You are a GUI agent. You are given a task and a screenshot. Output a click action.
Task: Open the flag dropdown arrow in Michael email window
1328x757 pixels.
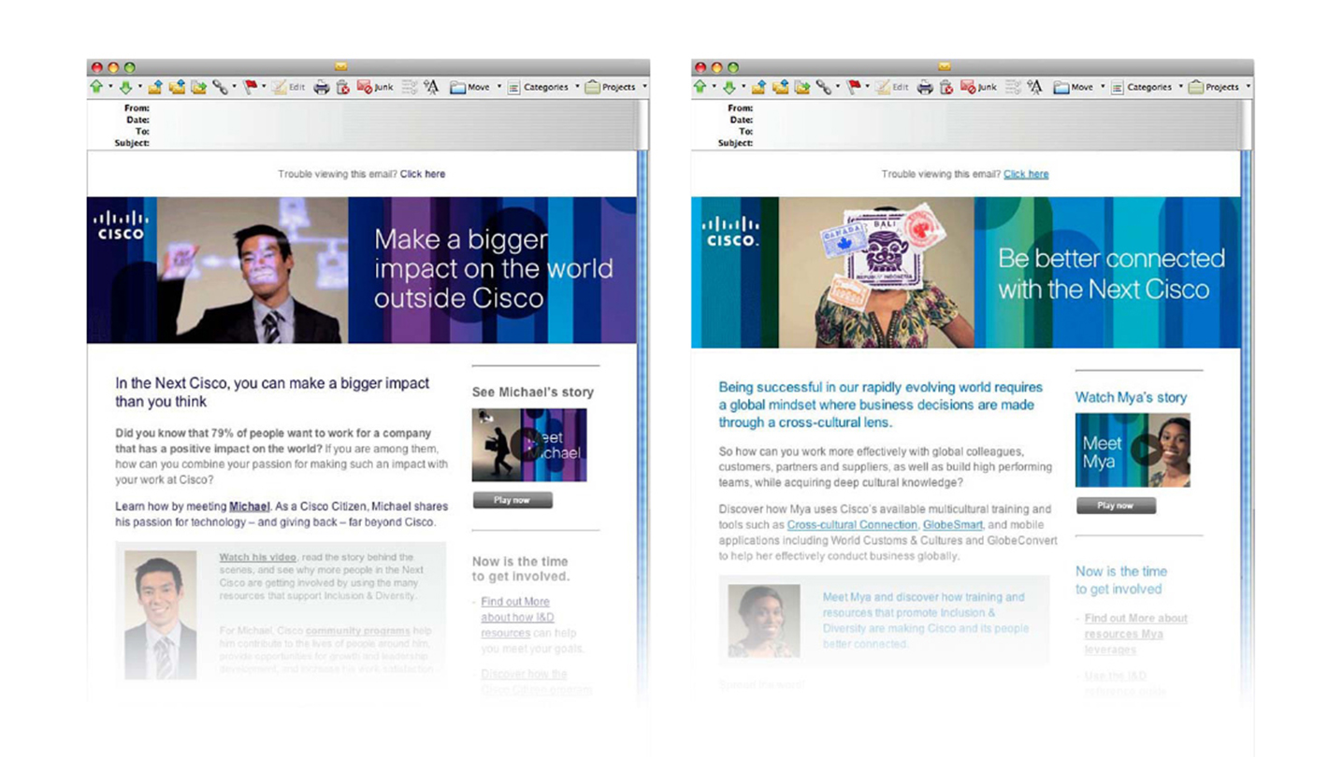(x=264, y=87)
